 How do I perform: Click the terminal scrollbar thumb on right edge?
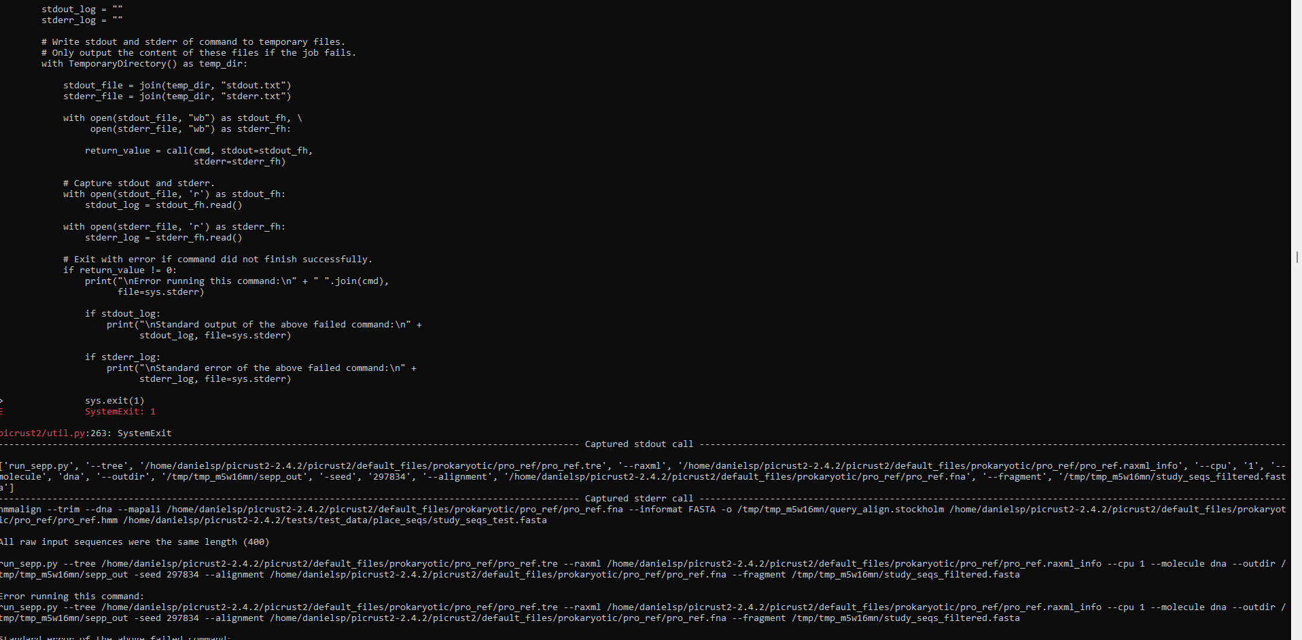point(1297,257)
